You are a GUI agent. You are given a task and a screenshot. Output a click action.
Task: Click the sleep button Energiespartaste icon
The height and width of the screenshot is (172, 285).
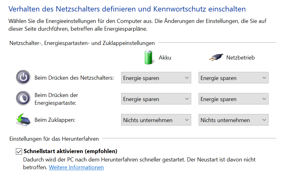pos(23,99)
